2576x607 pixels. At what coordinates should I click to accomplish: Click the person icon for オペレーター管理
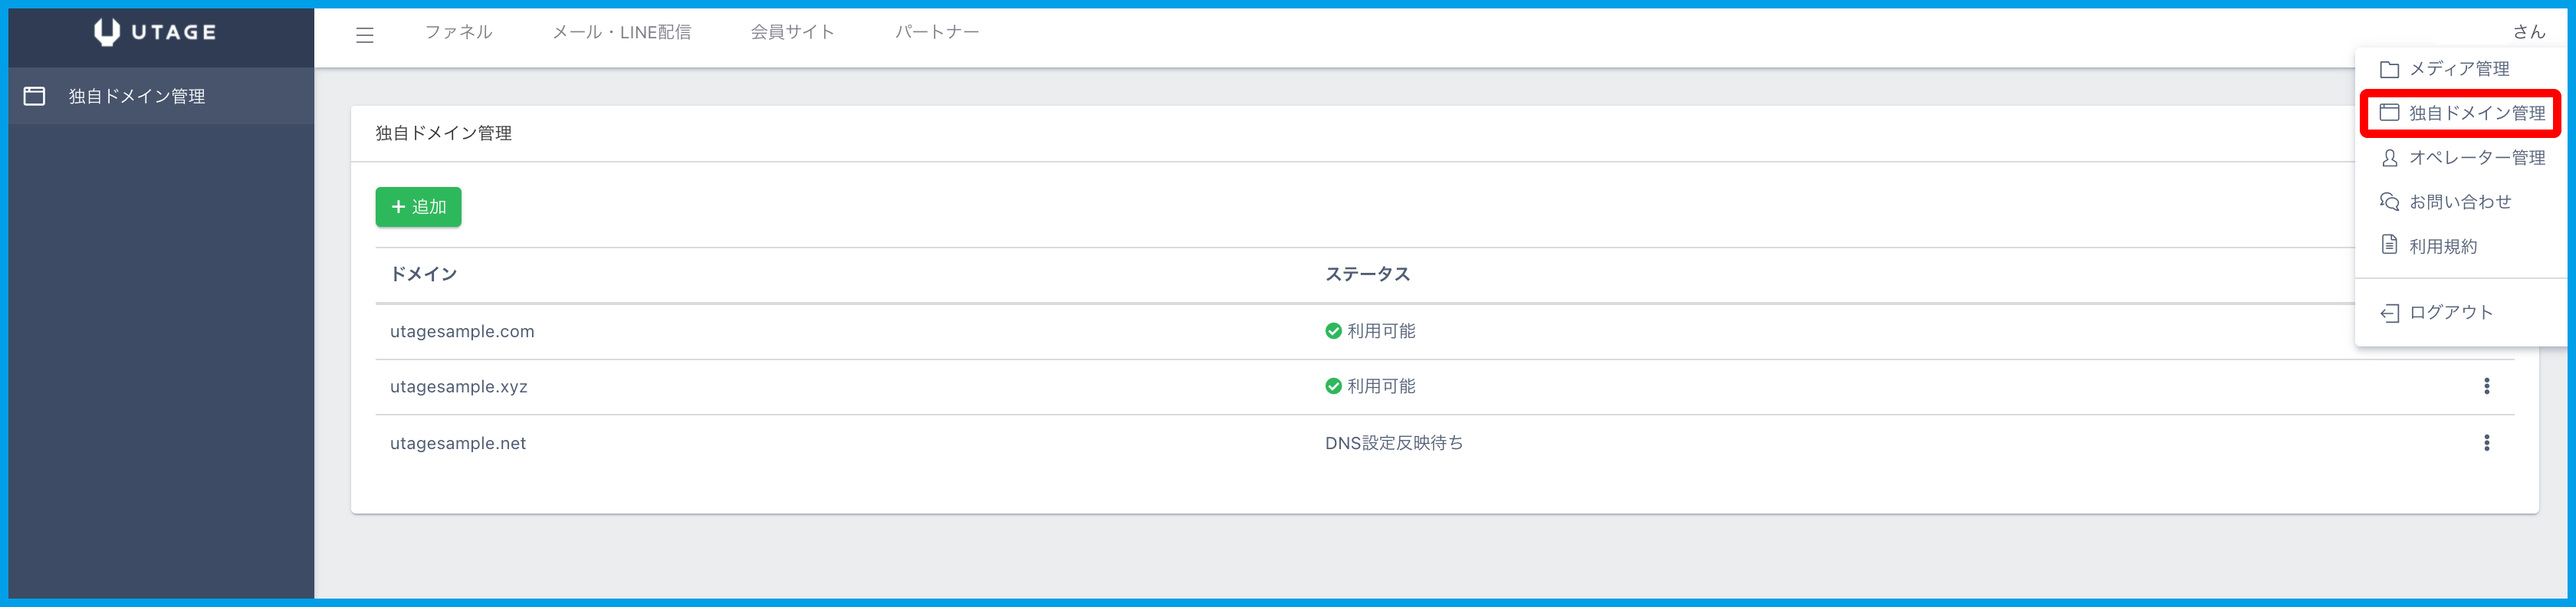coord(2389,158)
